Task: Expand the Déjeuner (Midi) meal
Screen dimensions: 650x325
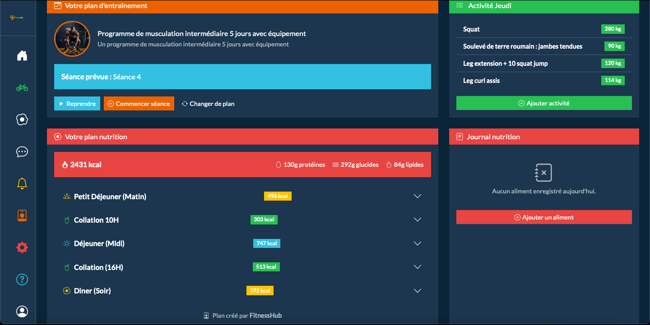Action: pos(417,243)
